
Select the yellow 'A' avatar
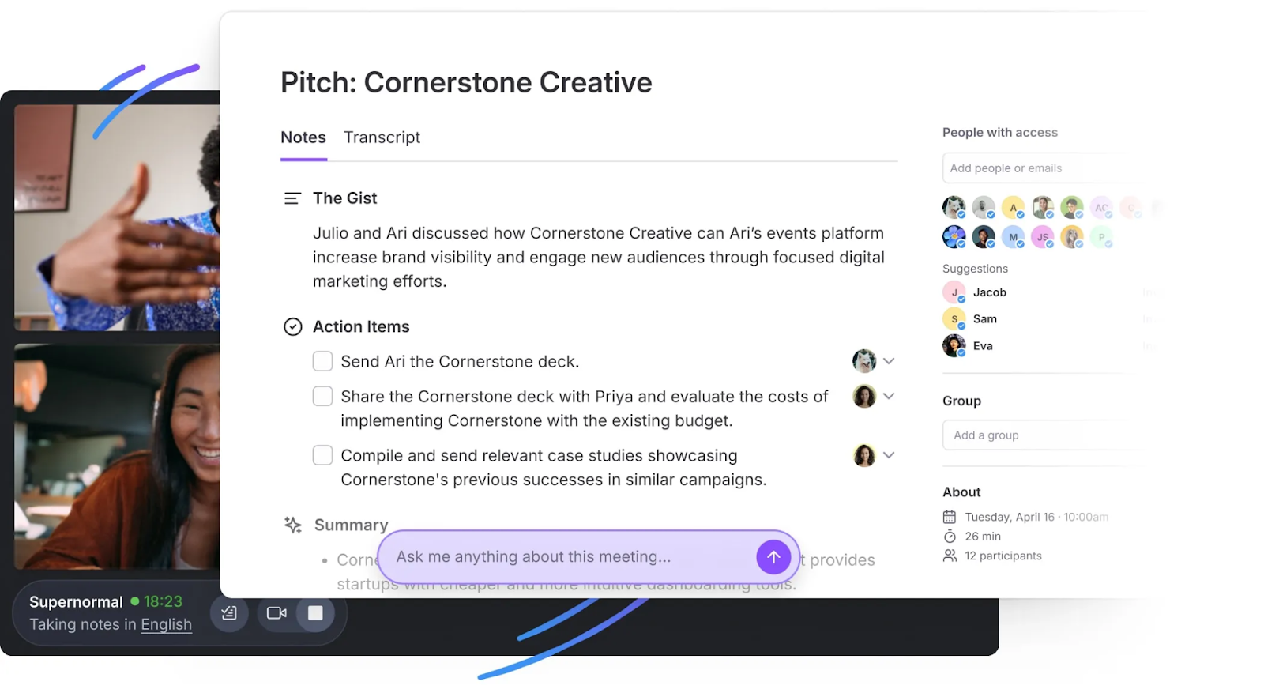(x=1013, y=208)
